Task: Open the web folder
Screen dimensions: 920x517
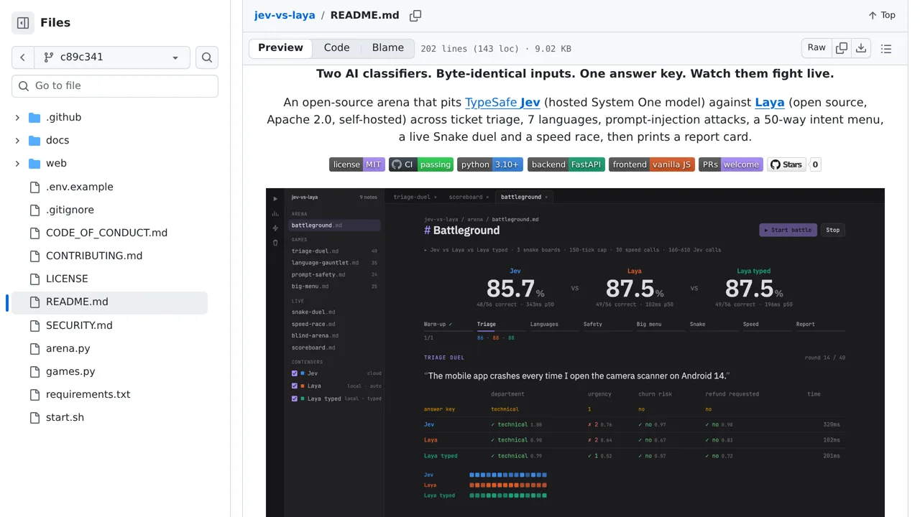Action: point(56,163)
